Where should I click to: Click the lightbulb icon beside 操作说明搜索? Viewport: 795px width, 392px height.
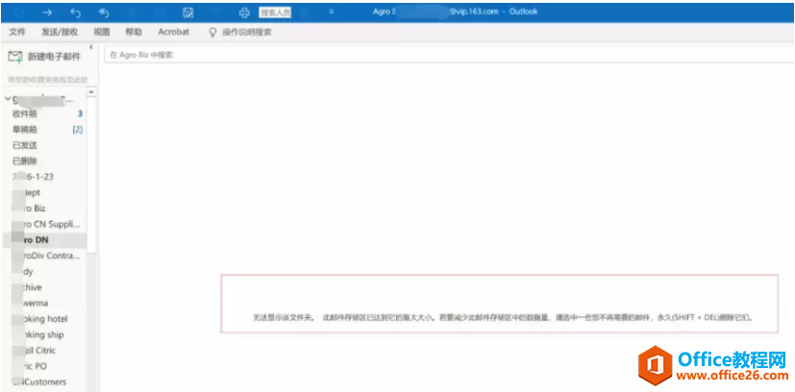pyautogui.click(x=213, y=32)
